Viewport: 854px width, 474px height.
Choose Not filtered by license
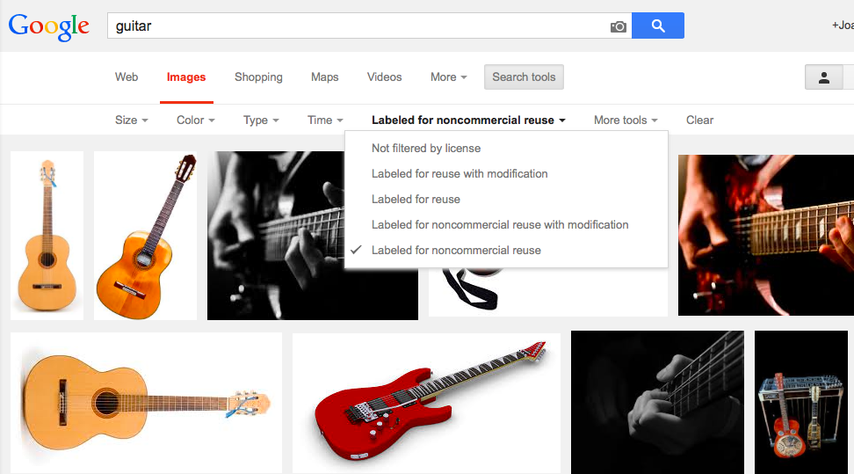[x=426, y=149]
